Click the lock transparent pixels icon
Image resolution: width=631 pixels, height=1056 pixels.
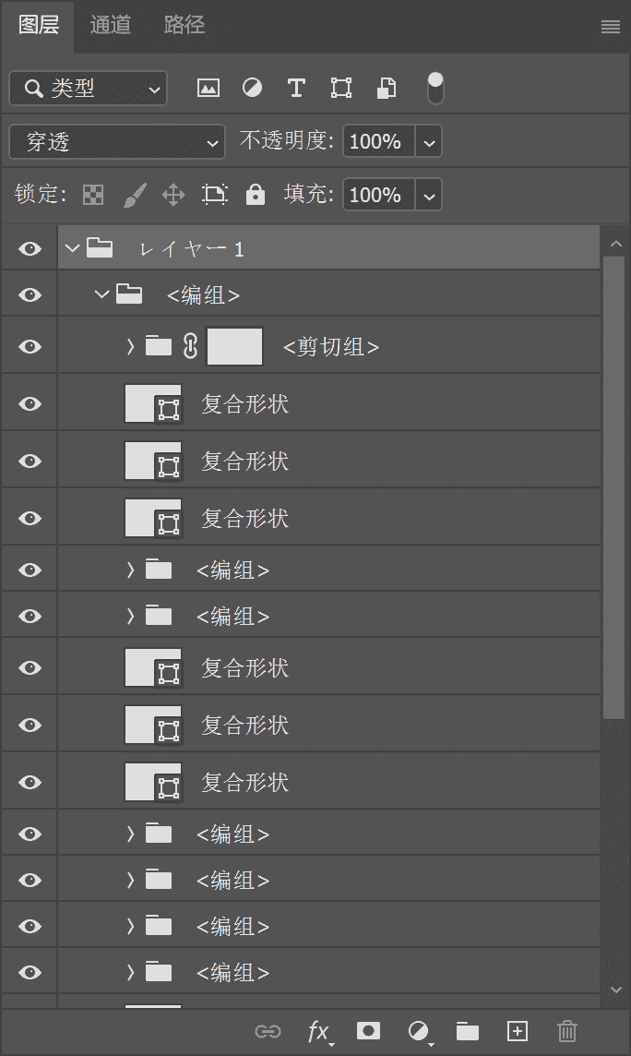pyautogui.click(x=93, y=195)
